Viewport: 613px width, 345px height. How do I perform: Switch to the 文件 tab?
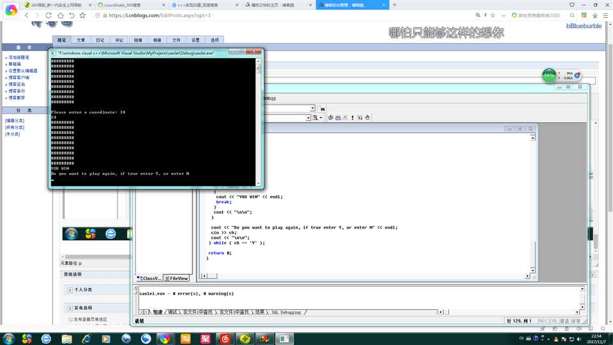click(176, 40)
